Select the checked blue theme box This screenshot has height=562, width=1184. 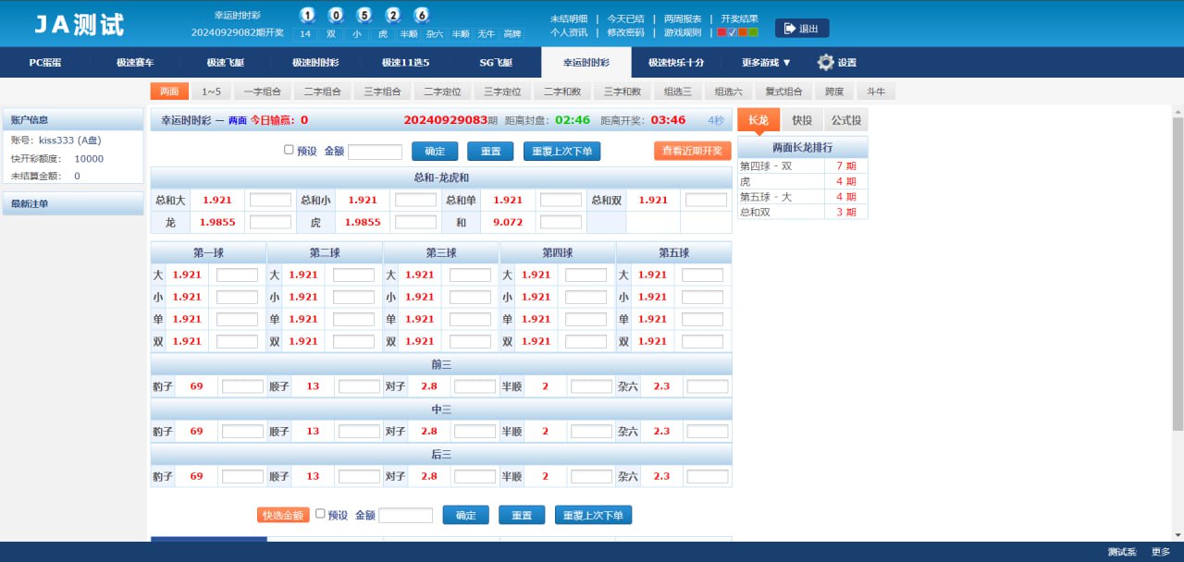pyautogui.click(x=732, y=32)
